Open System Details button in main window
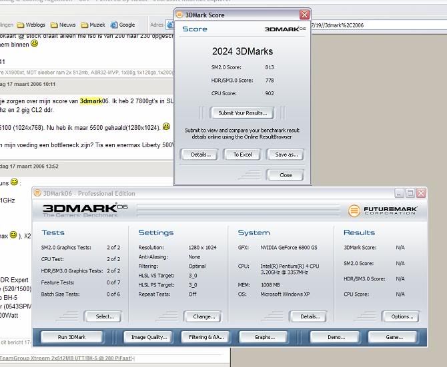The width and height of the screenshot is (447, 367). coord(308,316)
